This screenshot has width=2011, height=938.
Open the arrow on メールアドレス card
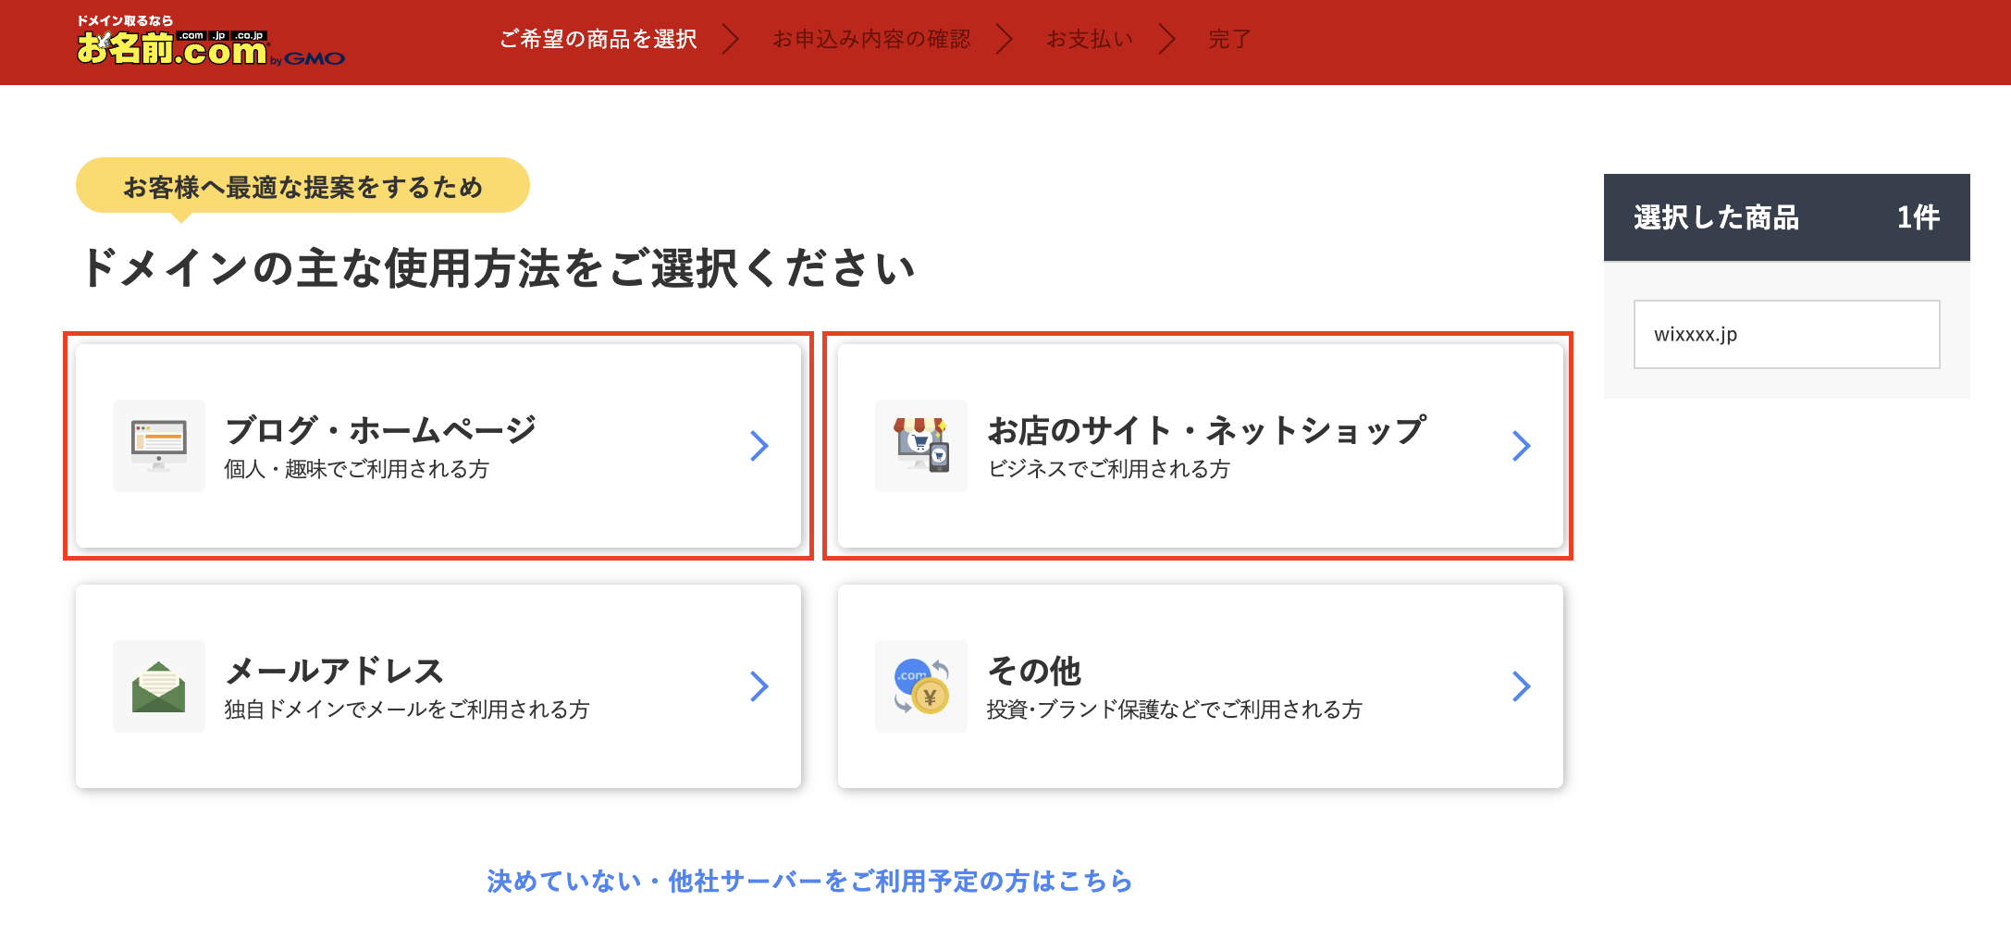click(x=759, y=686)
